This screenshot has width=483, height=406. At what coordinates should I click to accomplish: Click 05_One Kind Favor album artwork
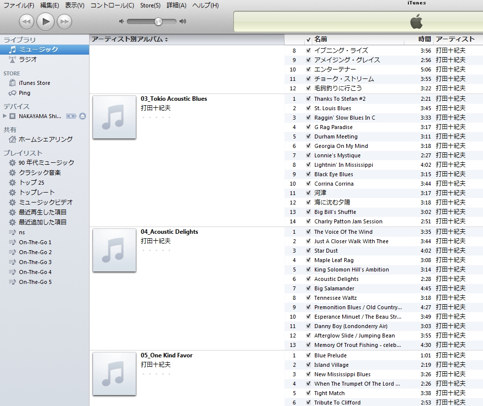point(114,373)
